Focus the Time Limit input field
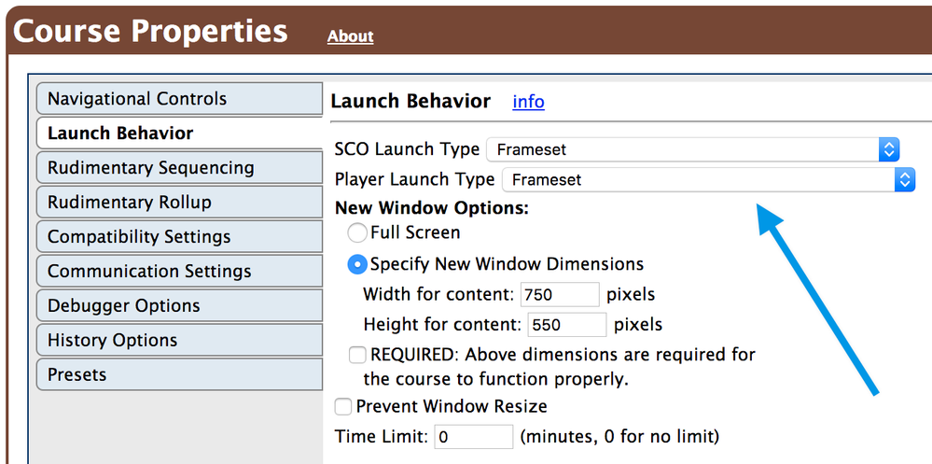 pyautogui.click(x=473, y=437)
